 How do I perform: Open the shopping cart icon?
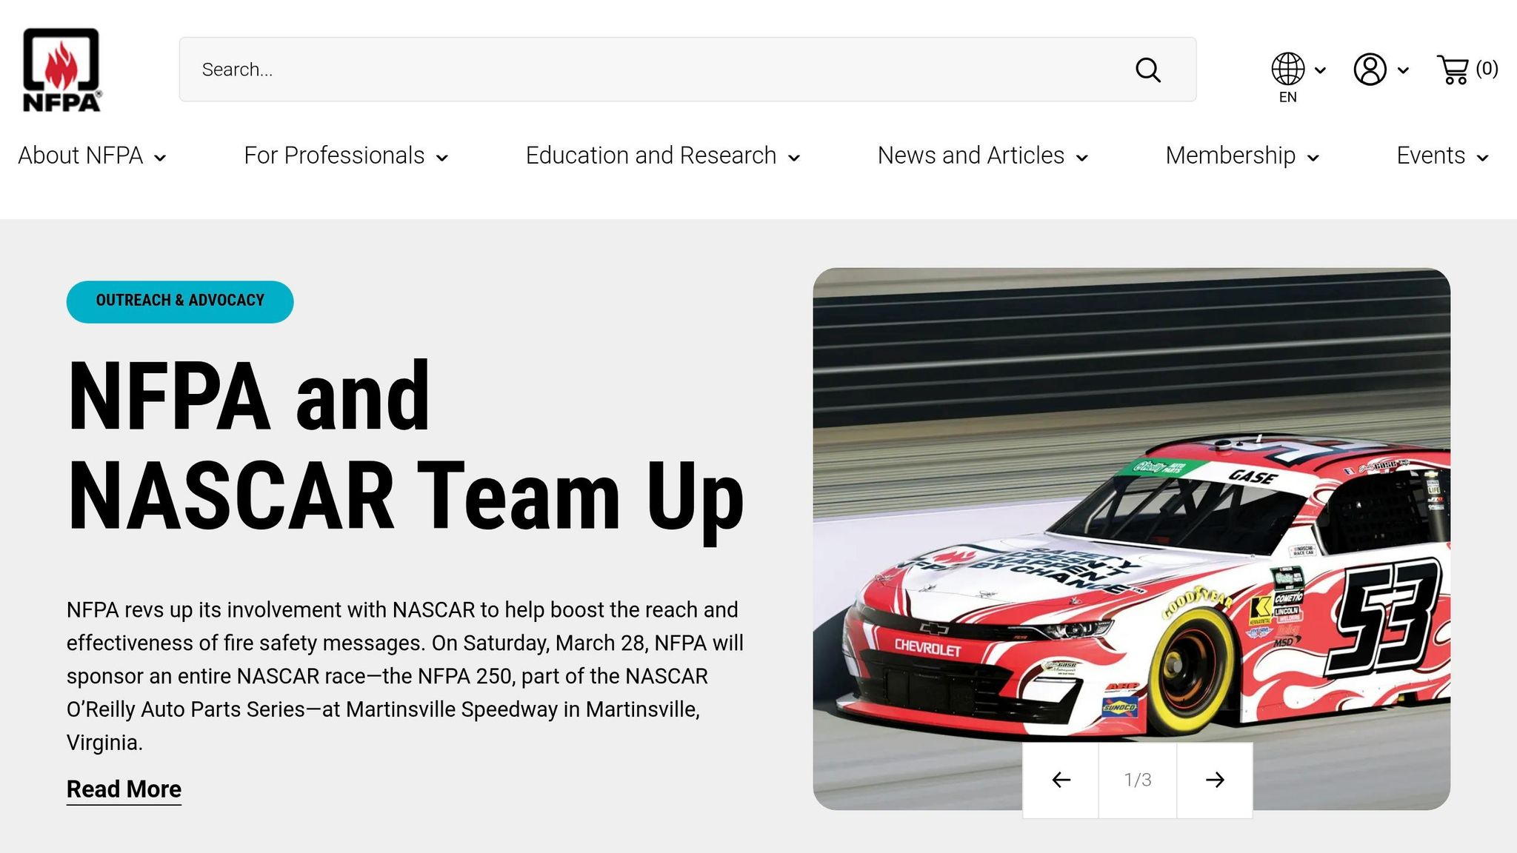(x=1453, y=70)
